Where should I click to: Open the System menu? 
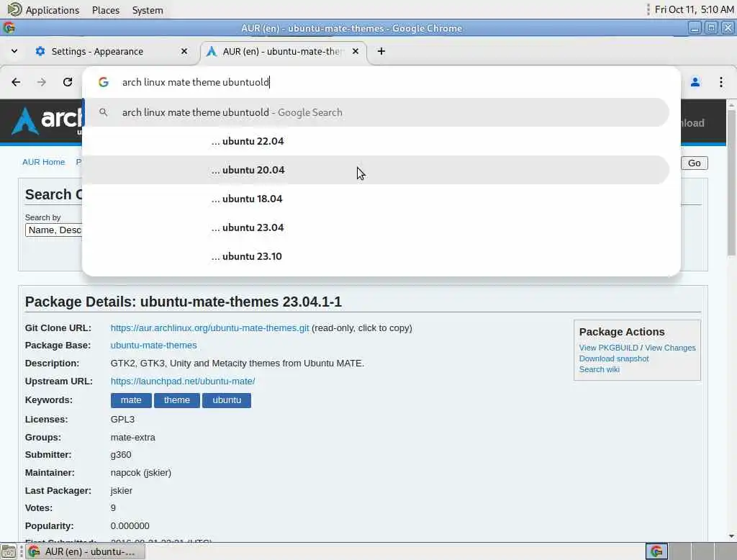click(x=148, y=10)
